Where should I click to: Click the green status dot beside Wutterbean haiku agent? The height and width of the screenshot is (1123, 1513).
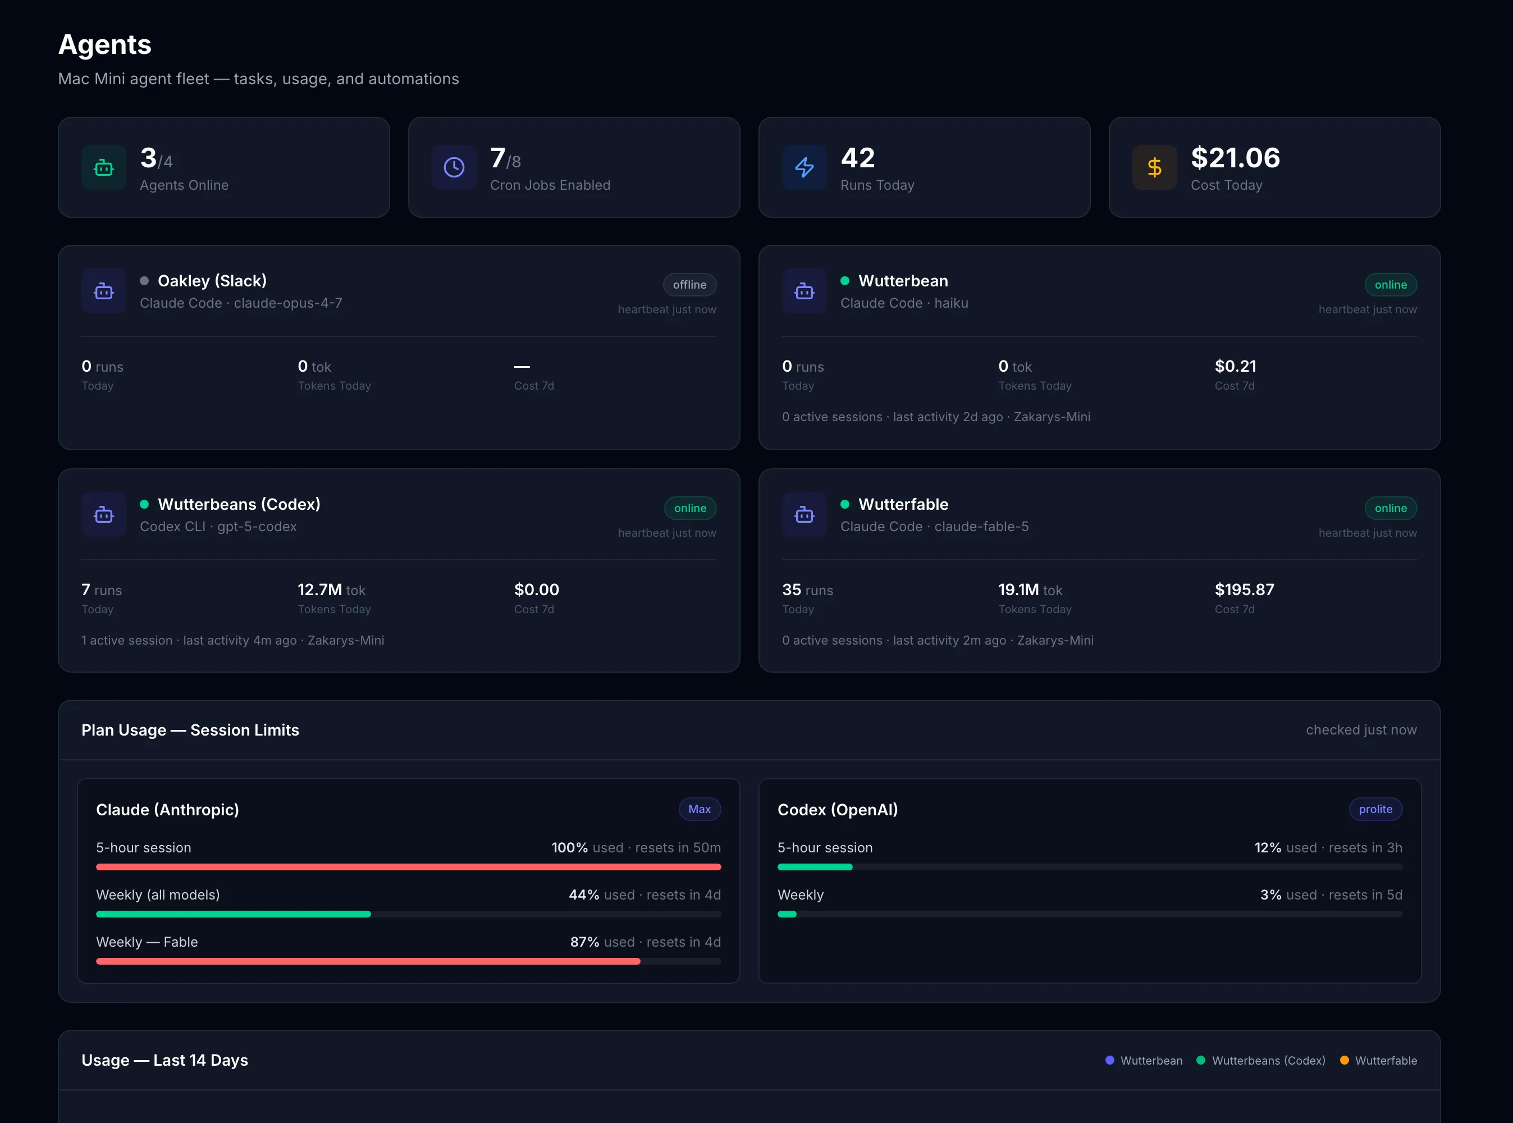tap(845, 281)
